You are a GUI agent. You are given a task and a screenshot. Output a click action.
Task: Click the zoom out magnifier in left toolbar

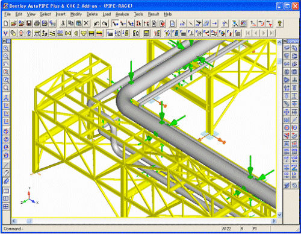tap(6, 56)
